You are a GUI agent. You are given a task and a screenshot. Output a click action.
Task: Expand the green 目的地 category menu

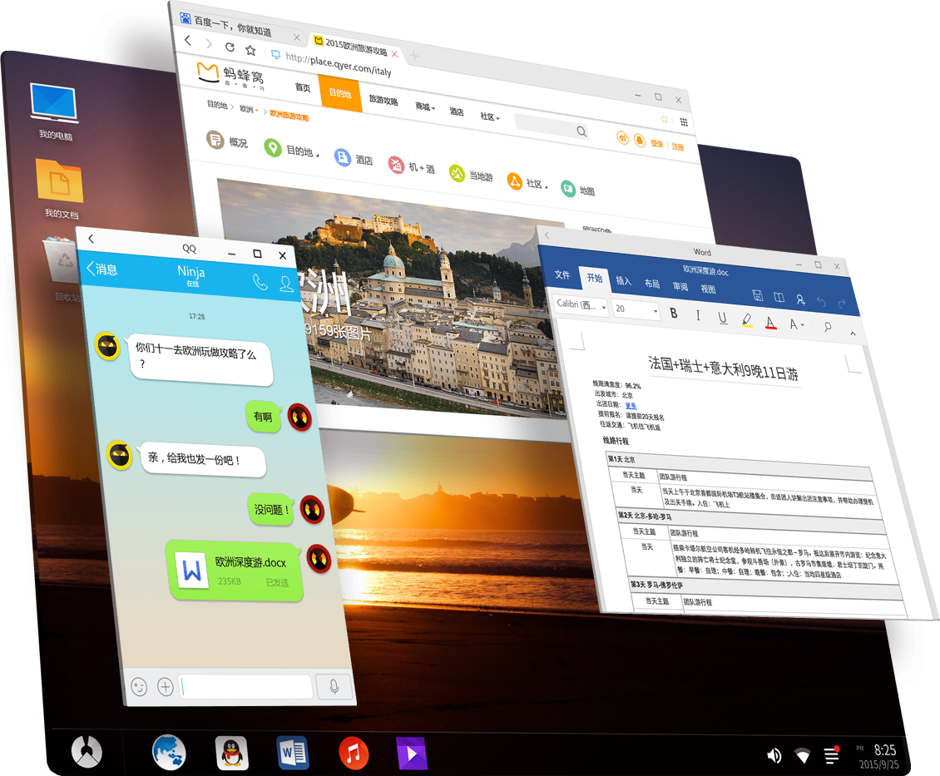click(x=292, y=150)
